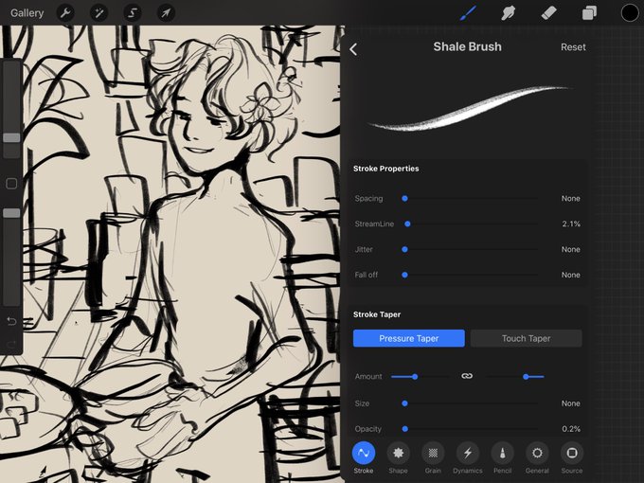The image size is (644, 483).
Task: Activate the Transform arrow tool
Action: point(166,13)
